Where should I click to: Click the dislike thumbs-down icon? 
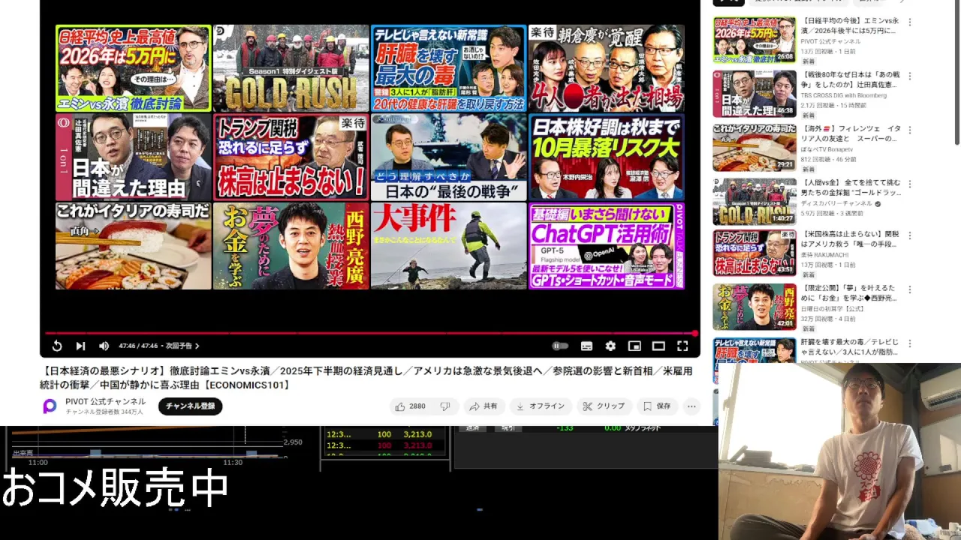pyautogui.click(x=445, y=406)
